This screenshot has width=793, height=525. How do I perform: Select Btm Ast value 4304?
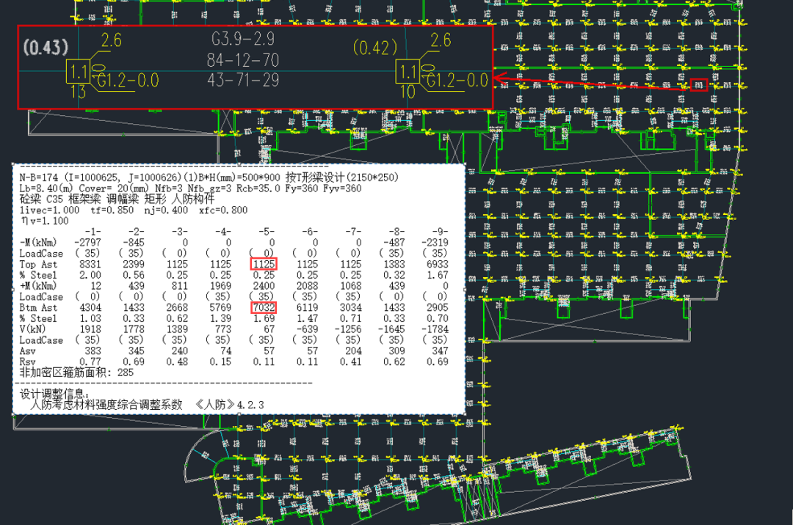pyautogui.click(x=90, y=307)
